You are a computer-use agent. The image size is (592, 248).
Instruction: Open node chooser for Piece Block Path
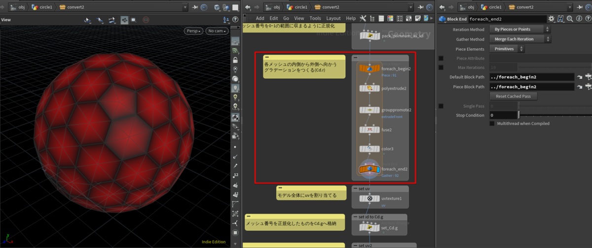[x=588, y=87]
